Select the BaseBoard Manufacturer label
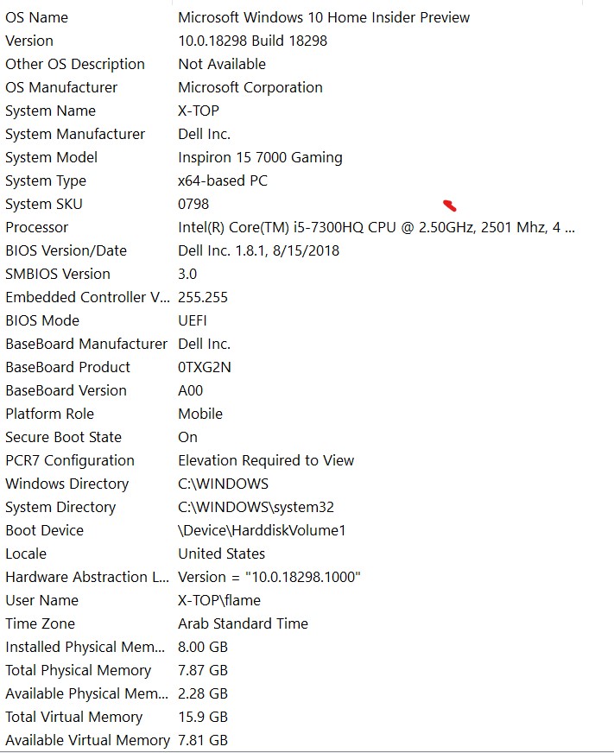614x753 pixels. click(86, 344)
